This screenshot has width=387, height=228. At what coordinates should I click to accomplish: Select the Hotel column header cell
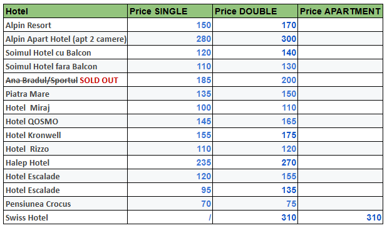coord(65,11)
